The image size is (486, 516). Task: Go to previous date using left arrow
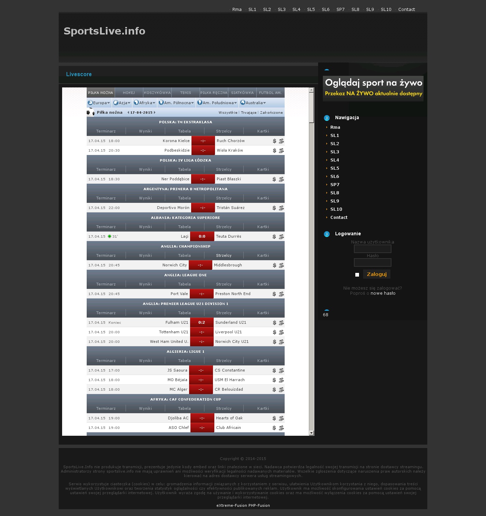(x=128, y=112)
